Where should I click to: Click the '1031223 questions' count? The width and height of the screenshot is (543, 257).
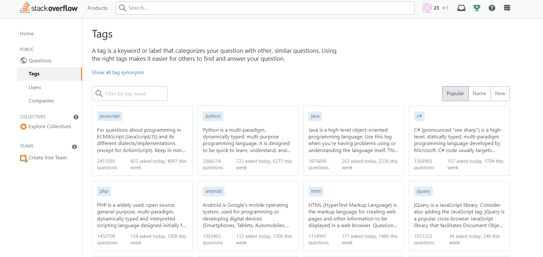pos(424,240)
